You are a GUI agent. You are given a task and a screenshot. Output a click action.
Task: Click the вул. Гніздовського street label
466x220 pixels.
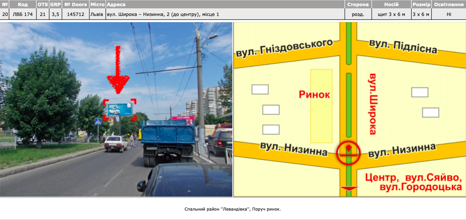click(x=284, y=47)
